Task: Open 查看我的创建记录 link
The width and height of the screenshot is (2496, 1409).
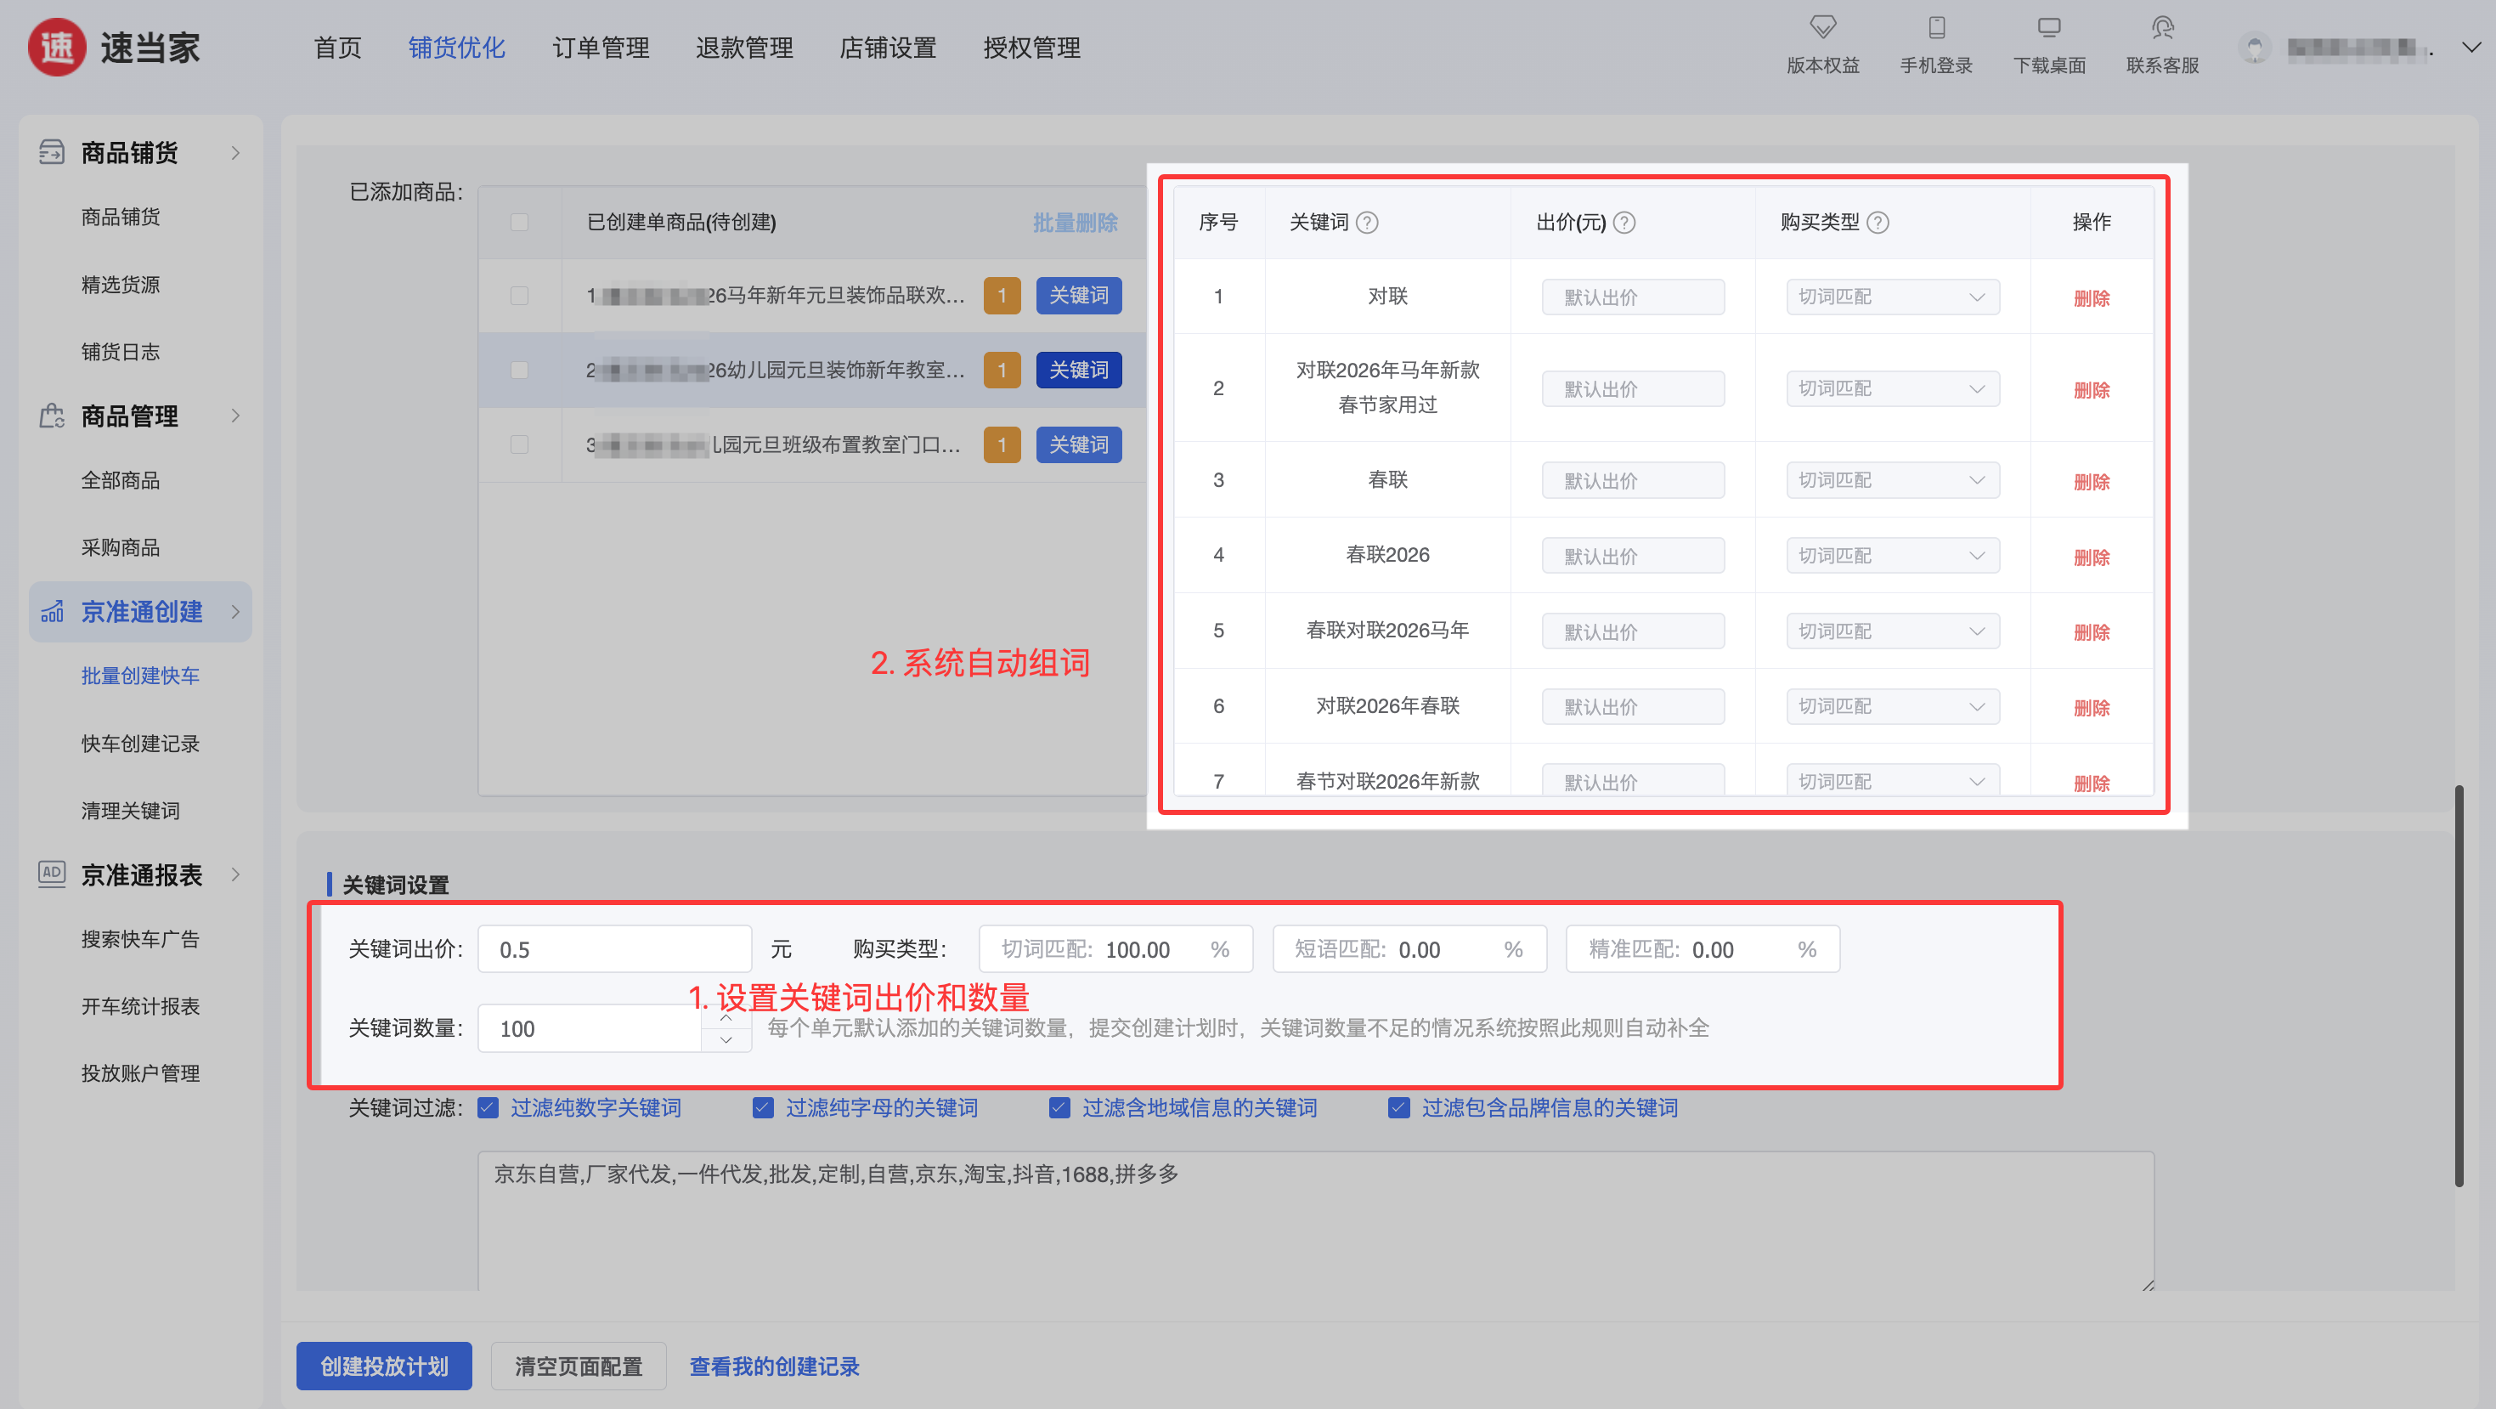Action: [x=773, y=1367]
